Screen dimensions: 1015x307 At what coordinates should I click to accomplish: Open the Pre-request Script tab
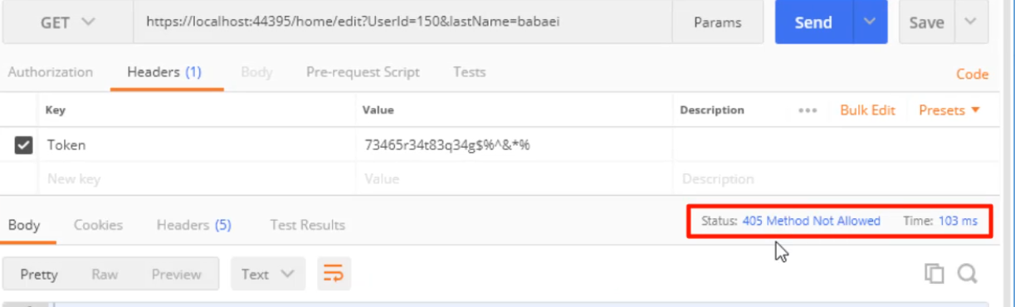point(363,72)
